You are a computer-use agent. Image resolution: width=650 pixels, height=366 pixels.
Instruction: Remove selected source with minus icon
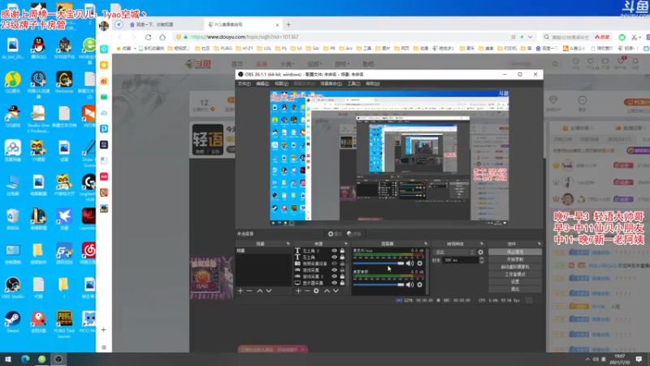(x=307, y=291)
